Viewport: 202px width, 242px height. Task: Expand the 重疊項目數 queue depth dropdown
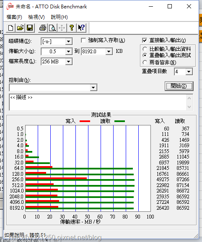tap(189, 72)
